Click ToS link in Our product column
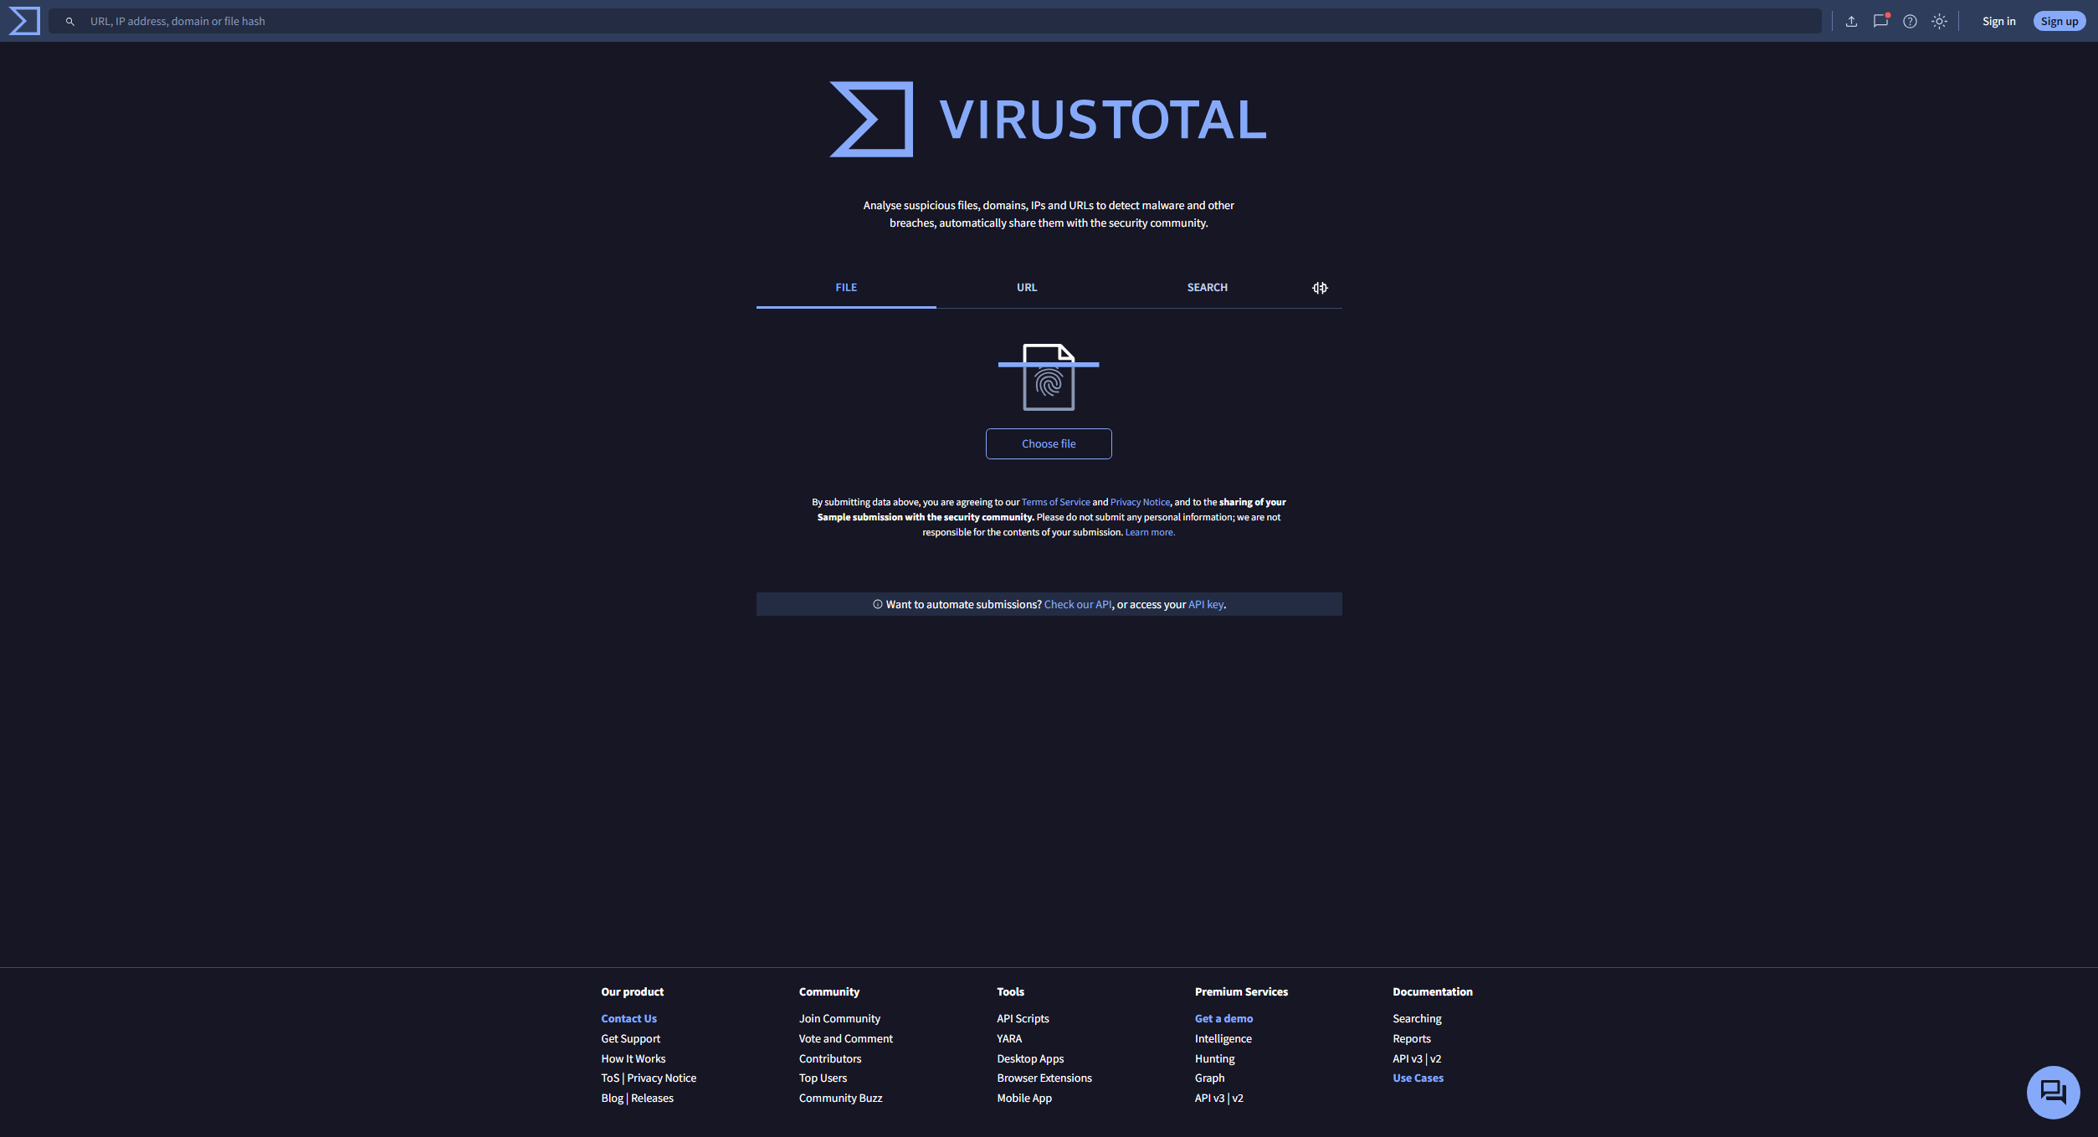Screen dimensions: 2098x1137 click(610, 1078)
